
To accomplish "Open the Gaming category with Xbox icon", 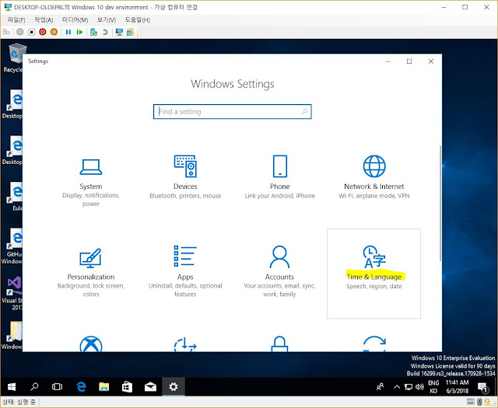I will click(x=91, y=344).
